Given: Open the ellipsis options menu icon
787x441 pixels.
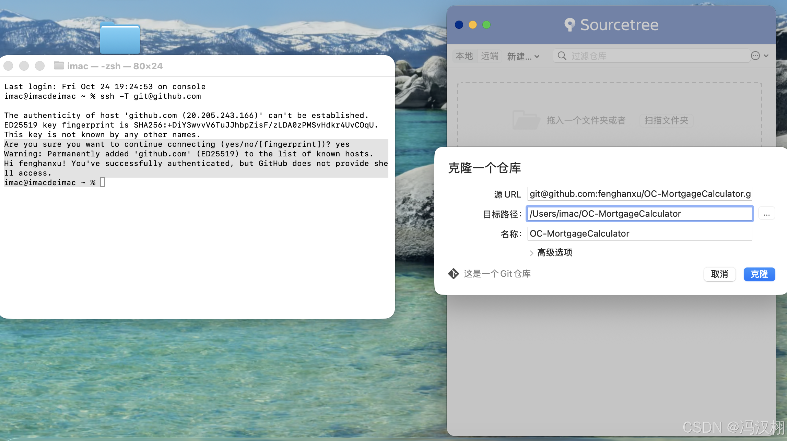Looking at the screenshot, I should click(755, 56).
